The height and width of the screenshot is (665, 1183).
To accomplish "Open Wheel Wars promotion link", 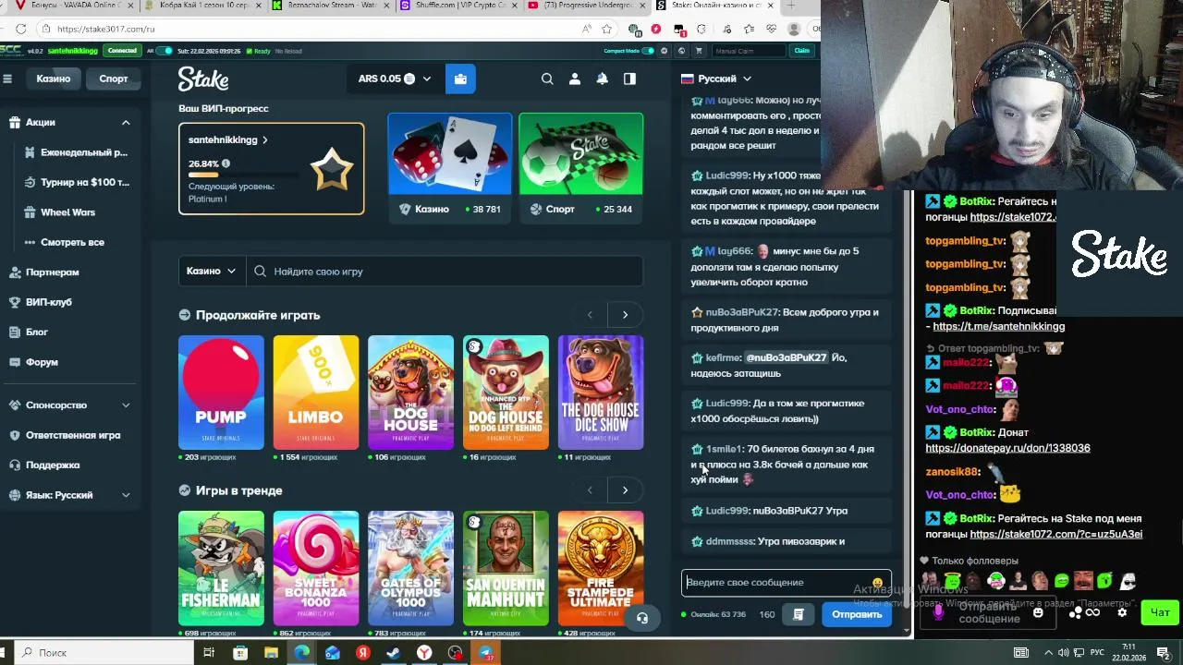I will point(67,212).
